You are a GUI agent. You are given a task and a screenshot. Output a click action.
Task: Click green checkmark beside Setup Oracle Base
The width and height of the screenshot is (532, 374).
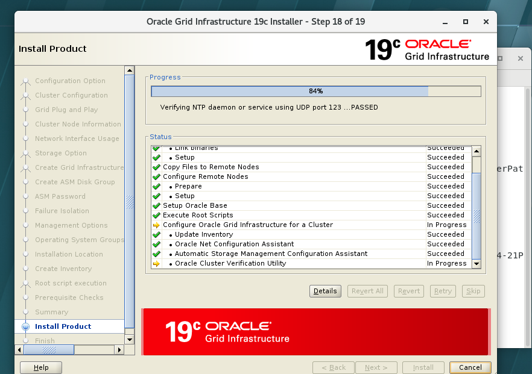(156, 205)
